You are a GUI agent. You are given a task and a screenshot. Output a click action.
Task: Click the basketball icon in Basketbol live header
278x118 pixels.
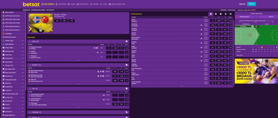click(127, 65)
